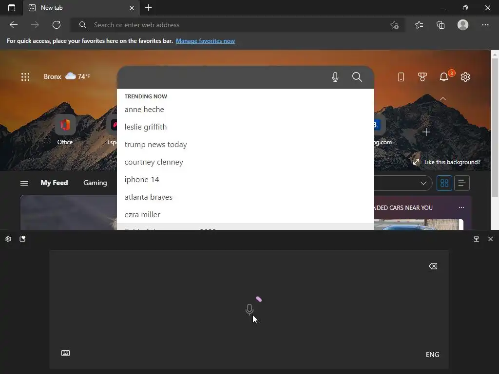Click inside the Bing search text box
The width and height of the screenshot is (499, 374).
point(223,77)
